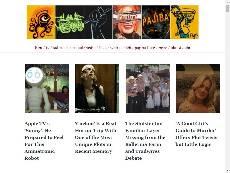Read the Ballerina Farm and Tradwives article headline
Viewport: 230px width, 173px height.
[145, 141]
